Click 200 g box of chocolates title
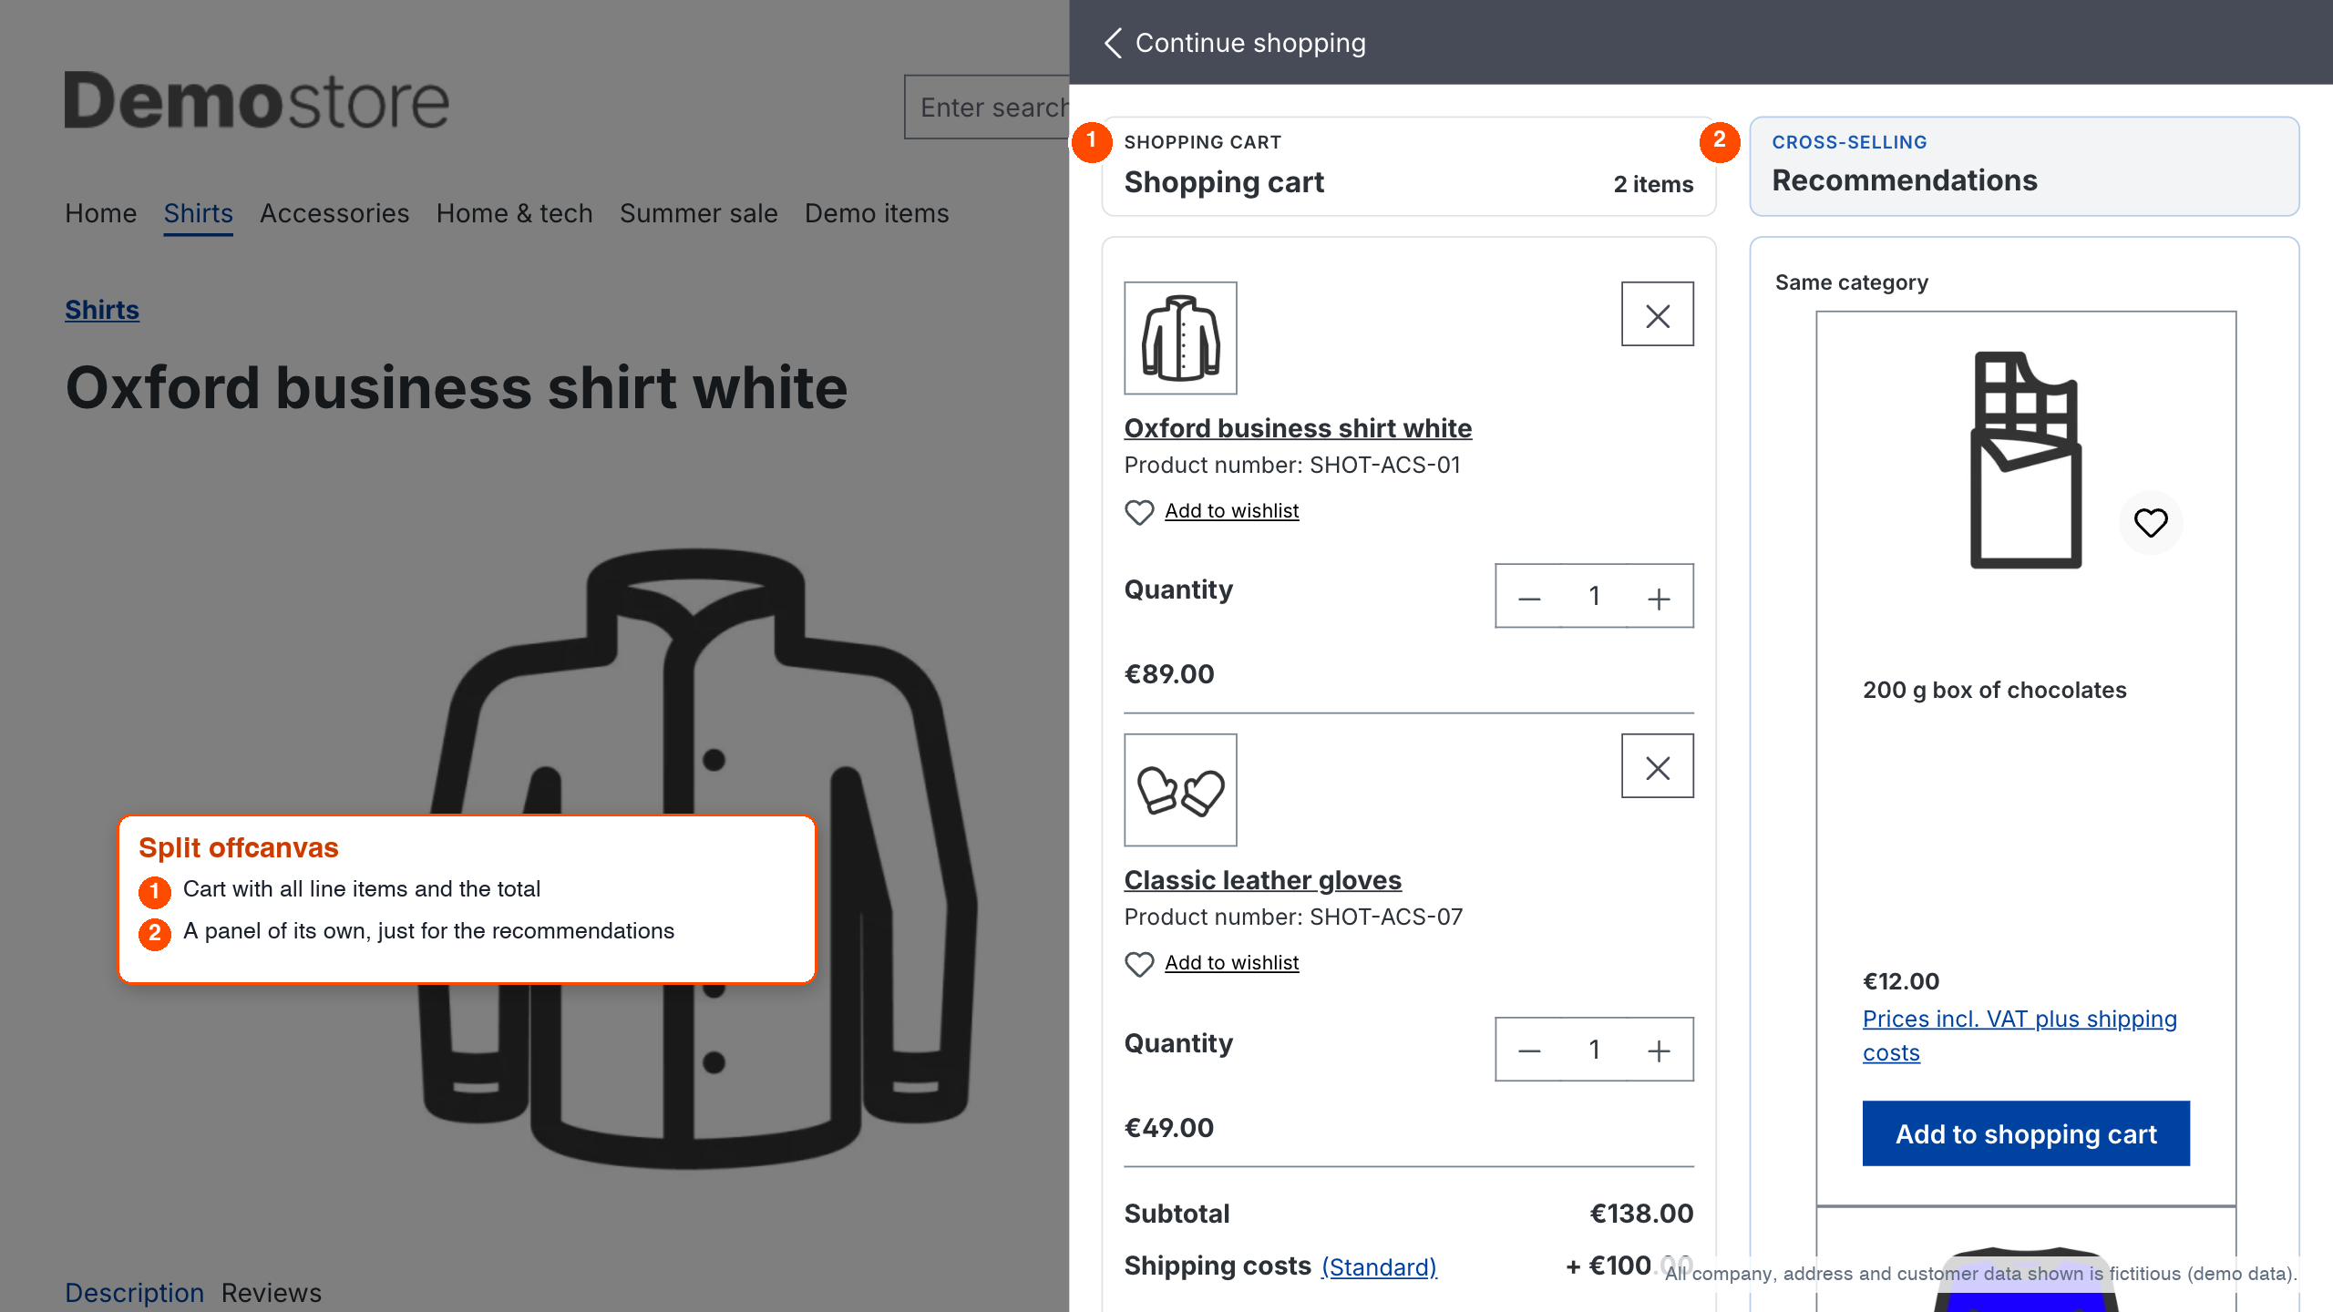The width and height of the screenshot is (2333, 1312). (x=1994, y=690)
